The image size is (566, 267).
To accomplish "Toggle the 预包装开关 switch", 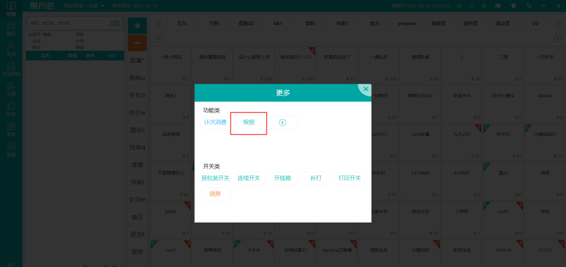I will (215, 178).
